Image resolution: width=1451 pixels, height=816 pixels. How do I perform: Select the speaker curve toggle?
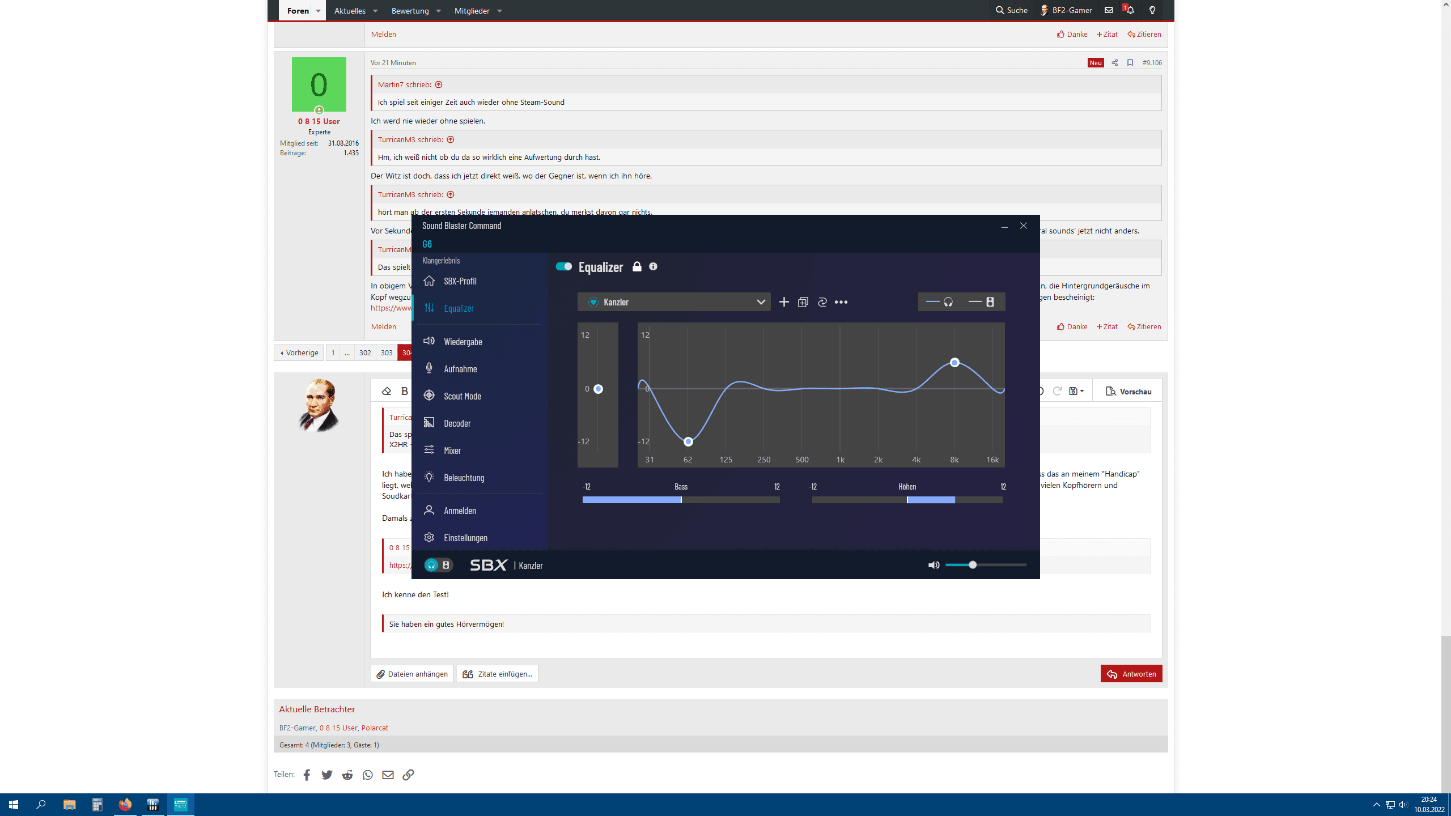point(982,302)
